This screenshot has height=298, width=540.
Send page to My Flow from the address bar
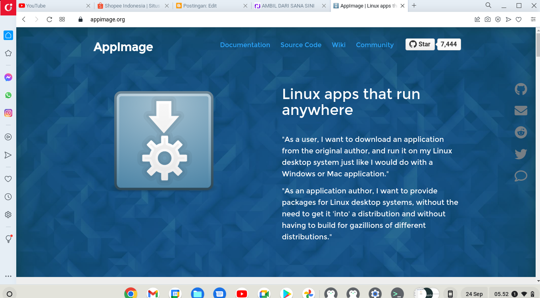tap(508, 19)
